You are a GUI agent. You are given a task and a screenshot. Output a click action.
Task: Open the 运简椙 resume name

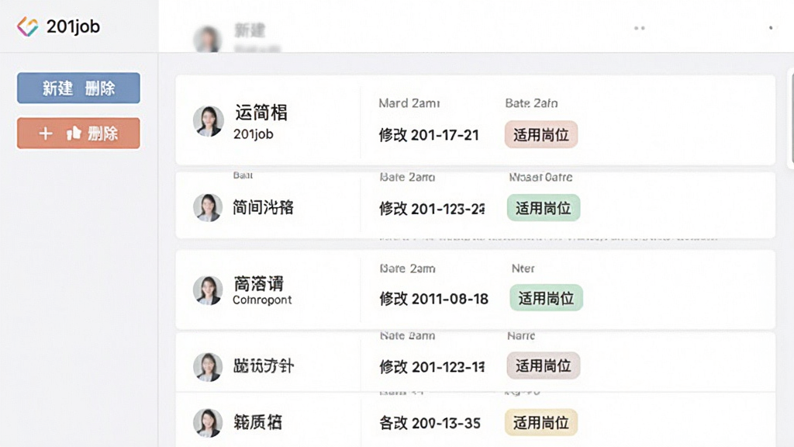click(261, 113)
